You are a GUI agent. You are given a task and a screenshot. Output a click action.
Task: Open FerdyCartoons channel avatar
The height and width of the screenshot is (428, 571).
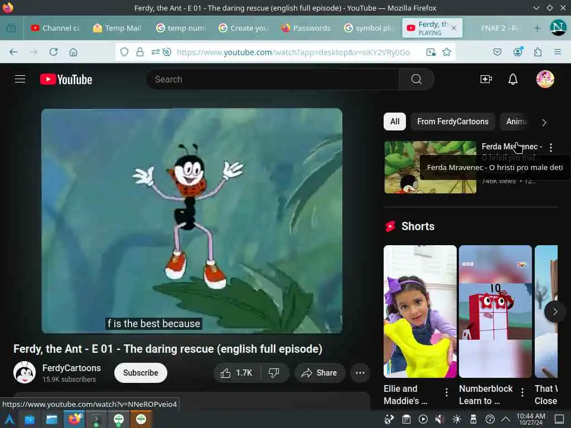(25, 372)
